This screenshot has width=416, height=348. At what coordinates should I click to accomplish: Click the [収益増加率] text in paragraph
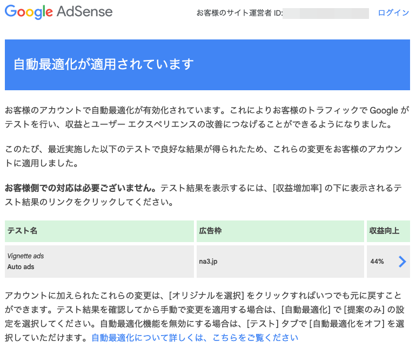click(297, 188)
